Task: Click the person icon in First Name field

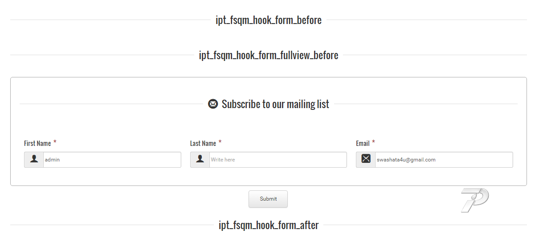Action: tap(34, 159)
